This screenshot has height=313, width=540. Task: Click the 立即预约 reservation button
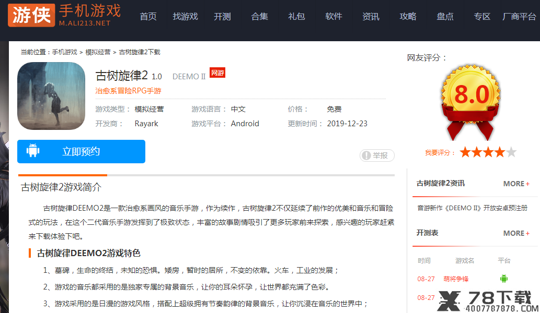pyautogui.click(x=81, y=151)
